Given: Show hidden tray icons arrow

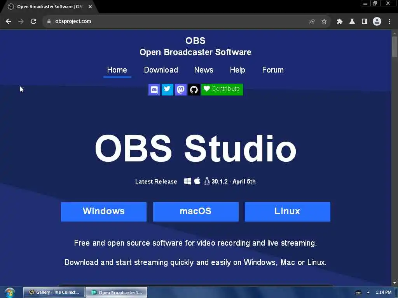Looking at the screenshot, I should click(368, 293).
